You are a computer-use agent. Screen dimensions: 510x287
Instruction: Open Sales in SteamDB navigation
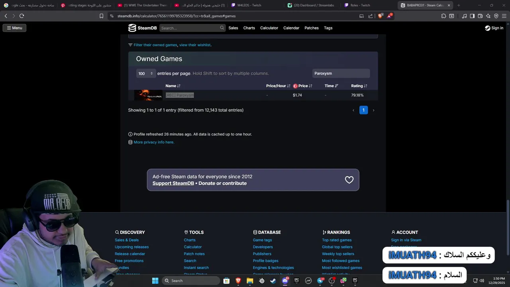(x=233, y=28)
